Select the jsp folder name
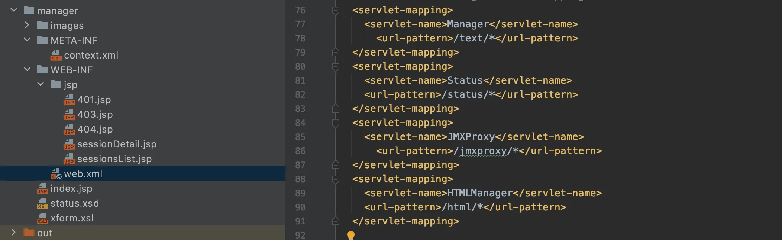The image size is (782, 240). tap(71, 85)
